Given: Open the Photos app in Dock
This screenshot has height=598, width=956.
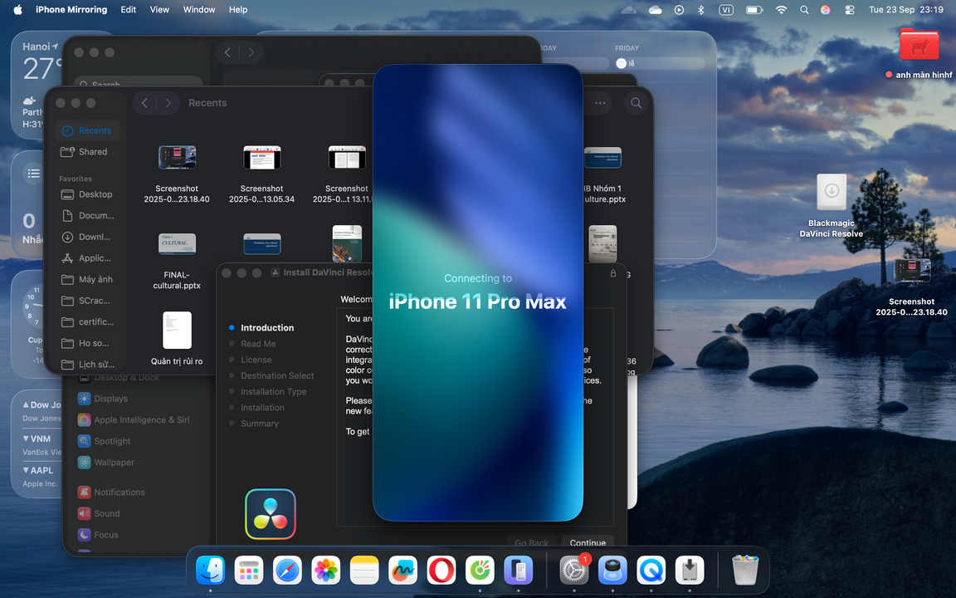Looking at the screenshot, I should pos(326,571).
